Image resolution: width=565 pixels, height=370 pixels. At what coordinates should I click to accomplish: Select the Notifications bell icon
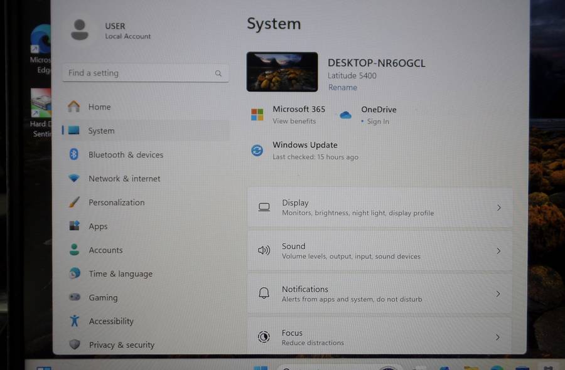point(264,293)
